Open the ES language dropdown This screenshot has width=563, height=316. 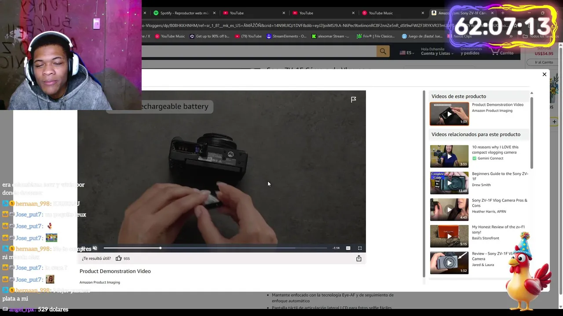(x=406, y=53)
